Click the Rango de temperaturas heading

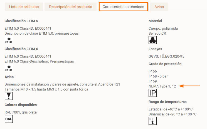(167, 102)
